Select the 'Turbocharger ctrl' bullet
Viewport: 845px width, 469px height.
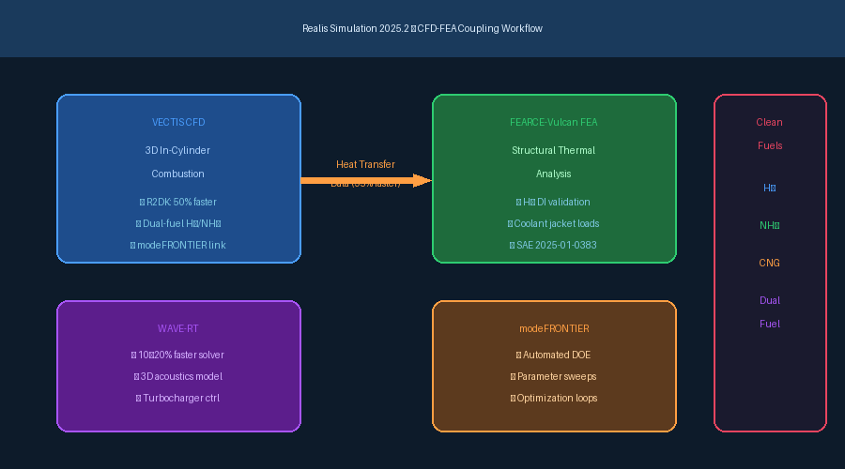click(177, 398)
